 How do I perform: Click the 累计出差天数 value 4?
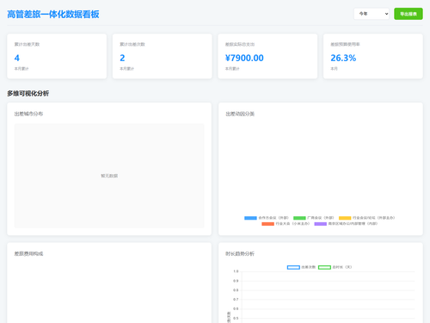tap(17, 58)
